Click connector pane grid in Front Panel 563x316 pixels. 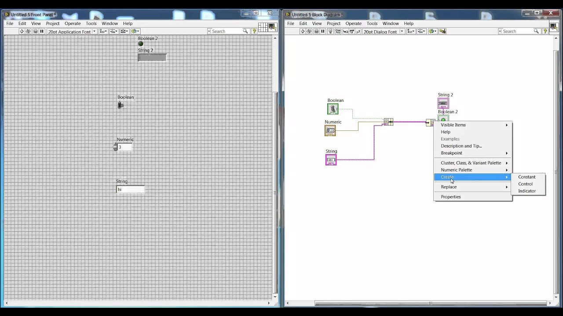[x=263, y=28]
